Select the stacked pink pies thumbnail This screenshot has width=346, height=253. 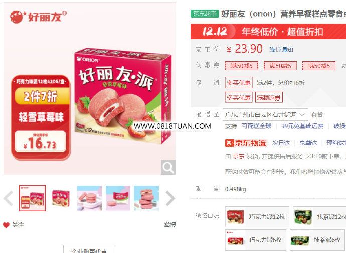146,198
